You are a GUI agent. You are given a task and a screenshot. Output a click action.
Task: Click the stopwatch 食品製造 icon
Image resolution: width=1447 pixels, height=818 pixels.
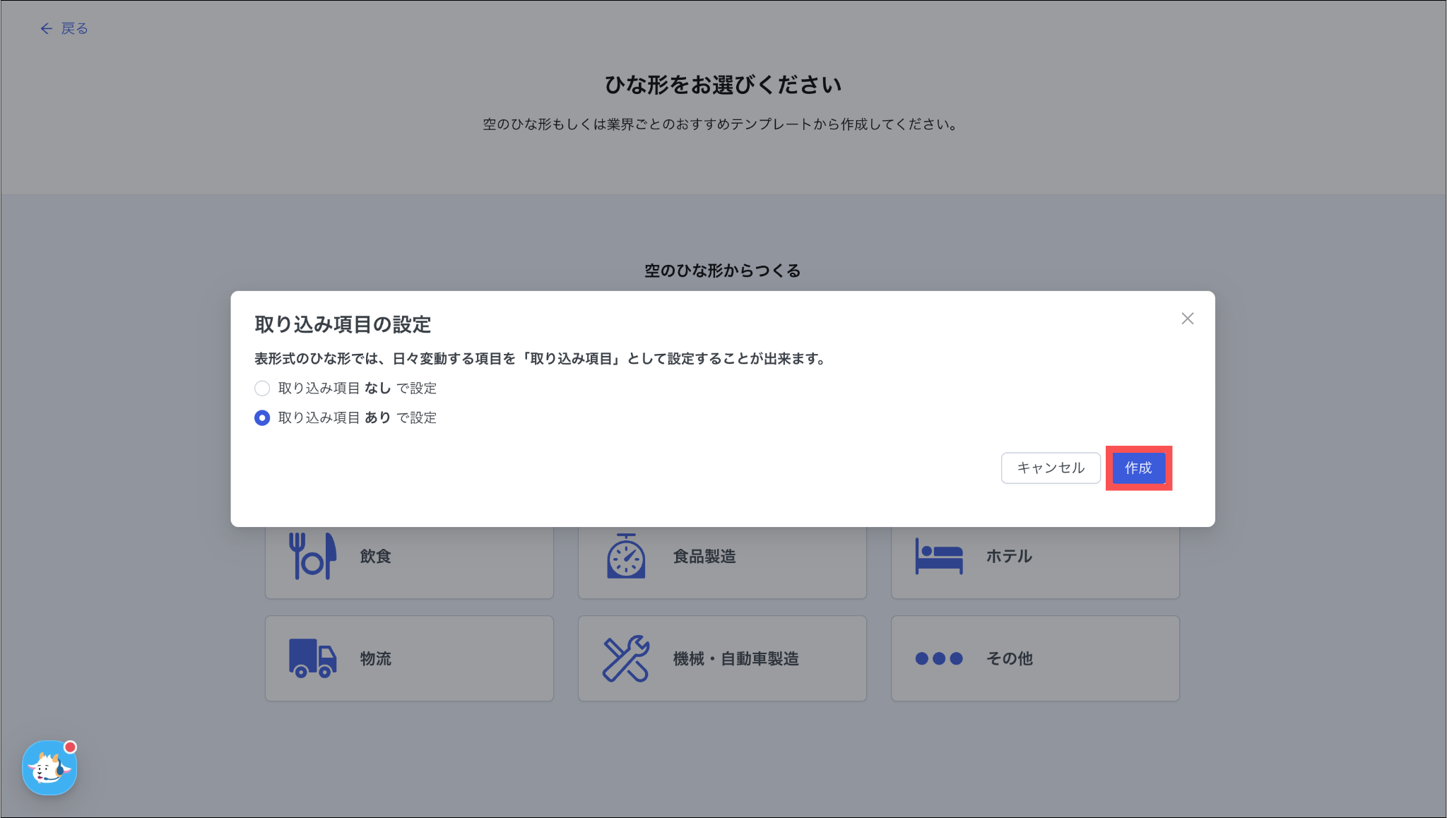point(626,557)
